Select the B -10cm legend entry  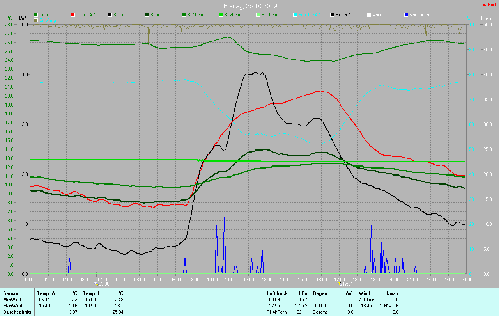tap(195, 15)
